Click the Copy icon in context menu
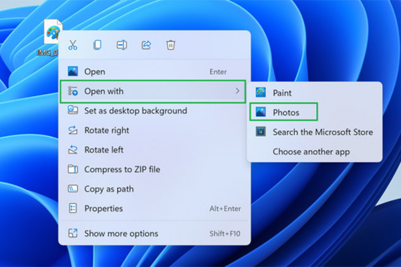 pos(97,45)
